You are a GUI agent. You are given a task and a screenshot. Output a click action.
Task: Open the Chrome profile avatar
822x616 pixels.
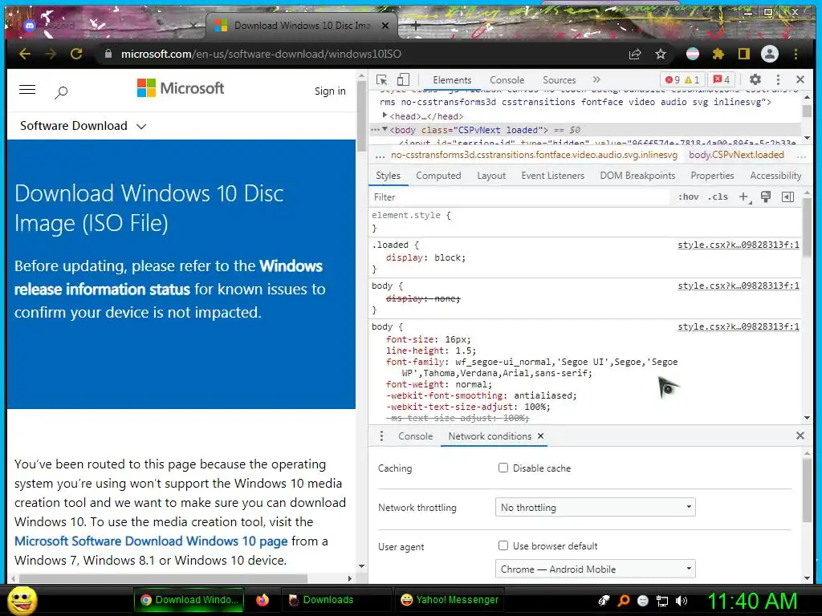[x=770, y=54]
